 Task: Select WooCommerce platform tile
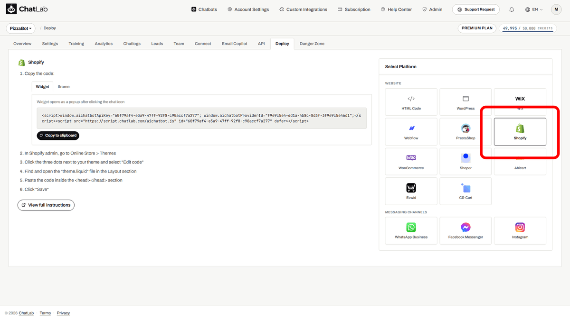(411, 162)
